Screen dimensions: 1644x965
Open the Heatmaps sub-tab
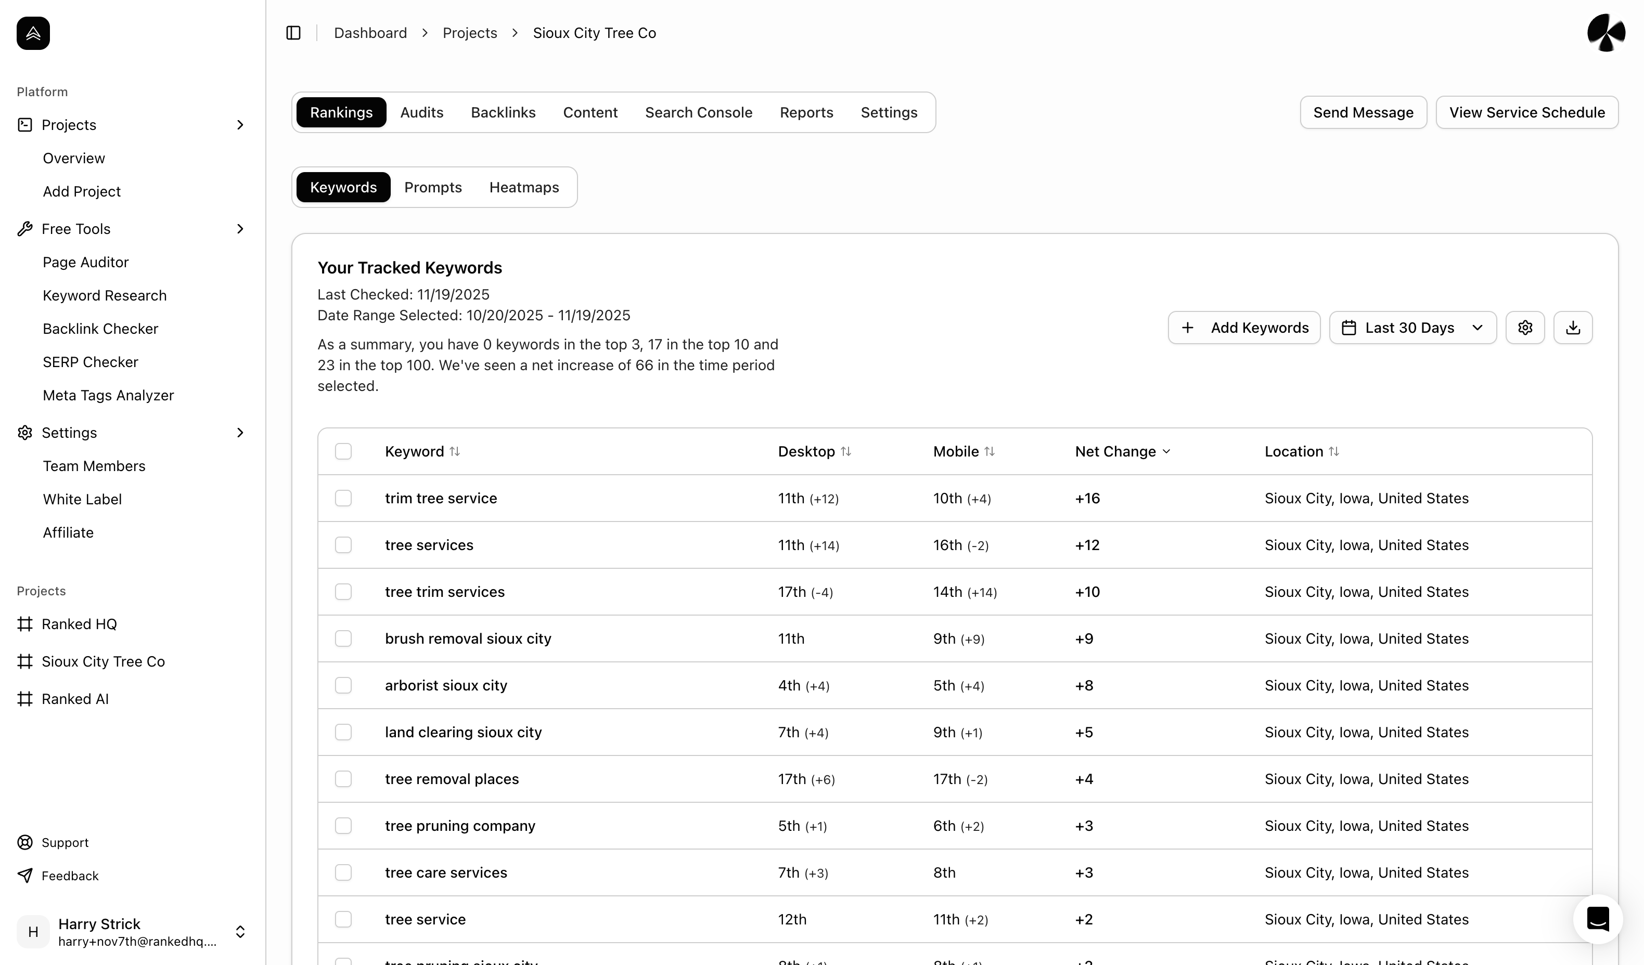(524, 187)
